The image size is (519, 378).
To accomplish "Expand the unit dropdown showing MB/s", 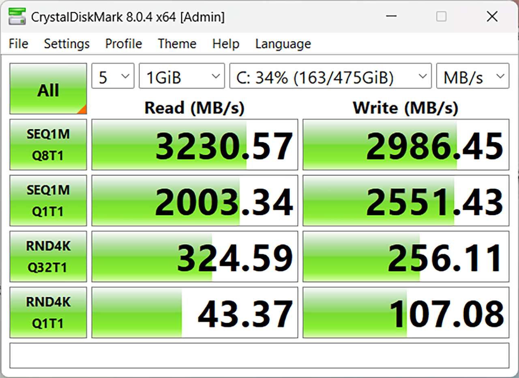I will (472, 76).
